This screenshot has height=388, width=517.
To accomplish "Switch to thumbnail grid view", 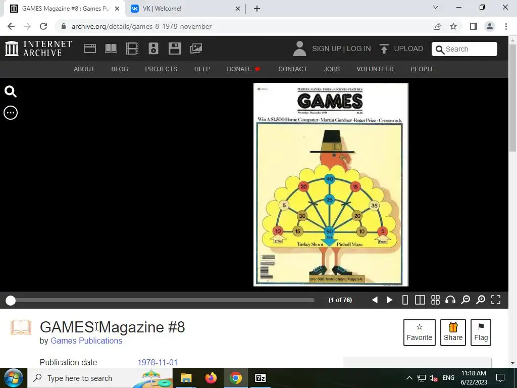I will click(x=436, y=300).
